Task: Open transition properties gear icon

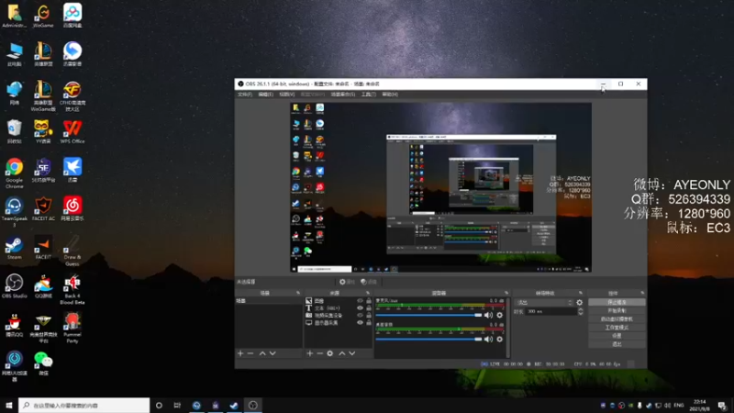Action: [580, 303]
